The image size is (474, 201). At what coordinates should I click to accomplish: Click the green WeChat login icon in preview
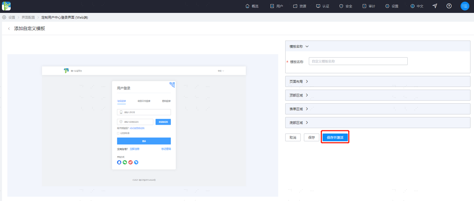coord(125,162)
